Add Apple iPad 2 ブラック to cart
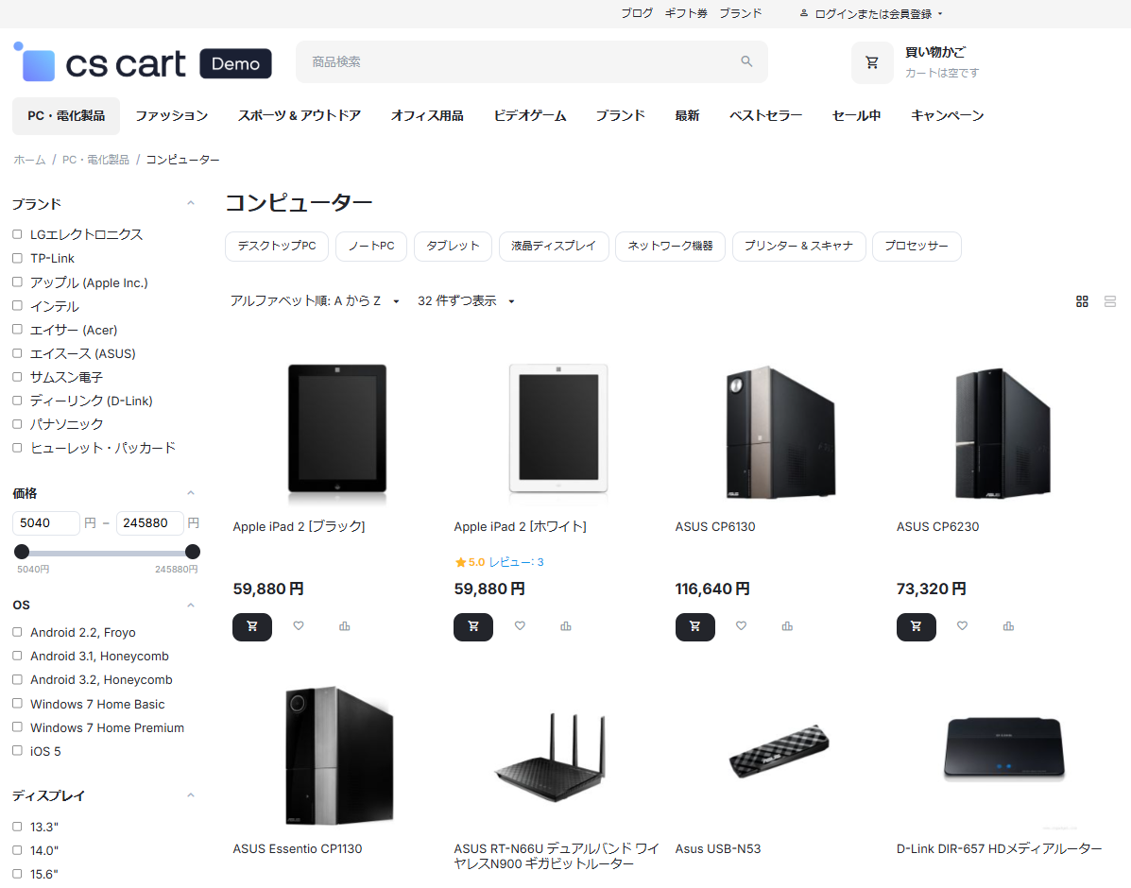The width and height of the screenshot is (1131, 888). point(251,626)
